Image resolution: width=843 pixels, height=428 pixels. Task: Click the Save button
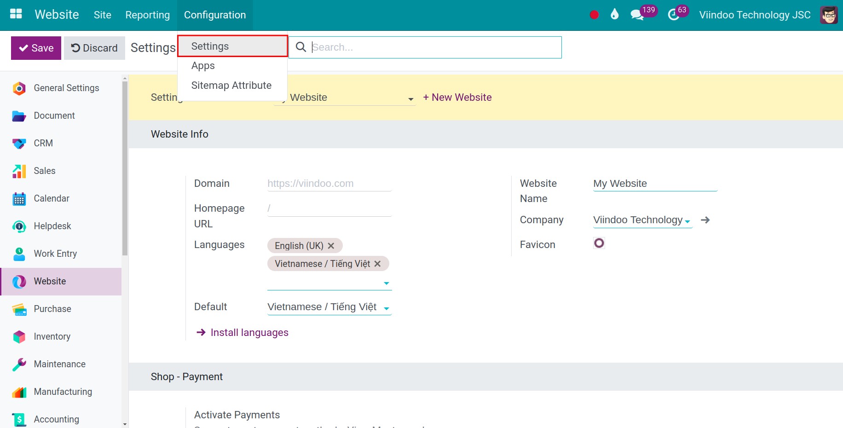(36, 48)
